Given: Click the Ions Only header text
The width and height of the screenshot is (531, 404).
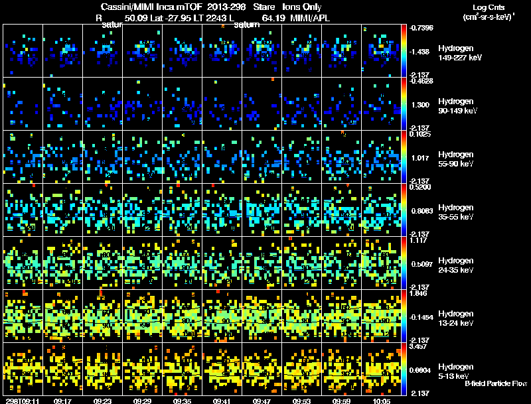Looking at the screenshot, I should click(x=302, y=7).
